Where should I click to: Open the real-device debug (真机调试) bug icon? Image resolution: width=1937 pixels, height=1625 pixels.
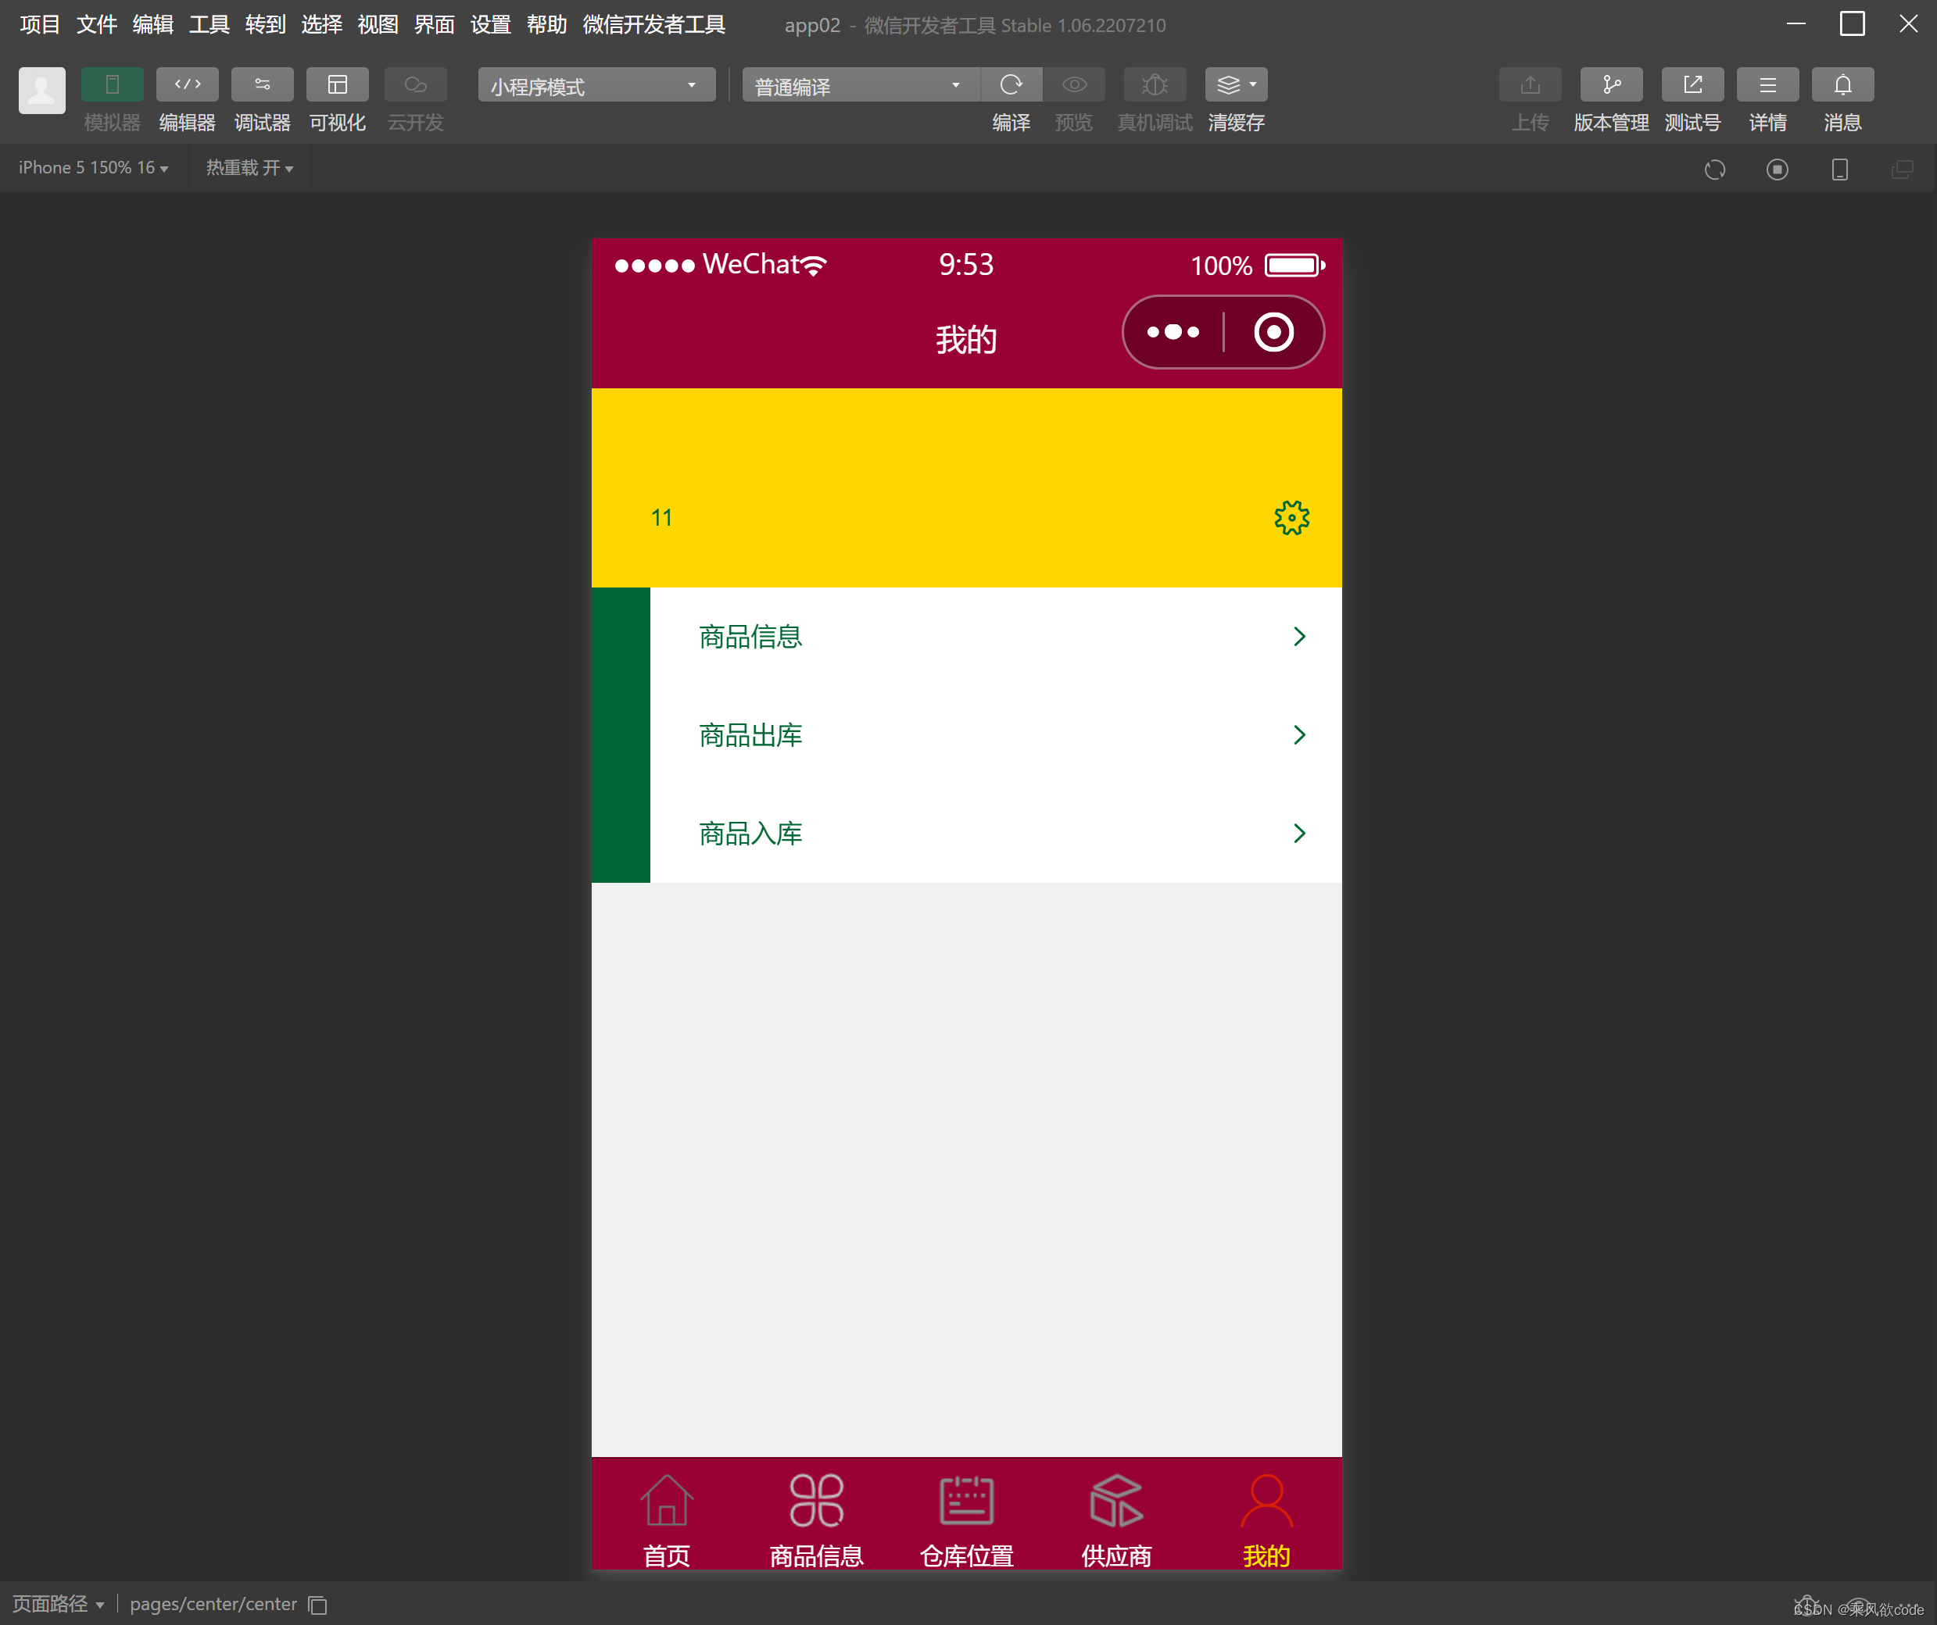[1154, 85]
